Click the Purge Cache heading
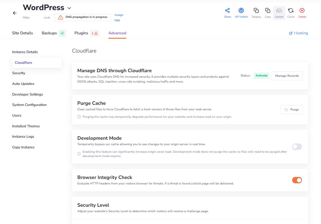Screen dimensions: 321x224 92,103
